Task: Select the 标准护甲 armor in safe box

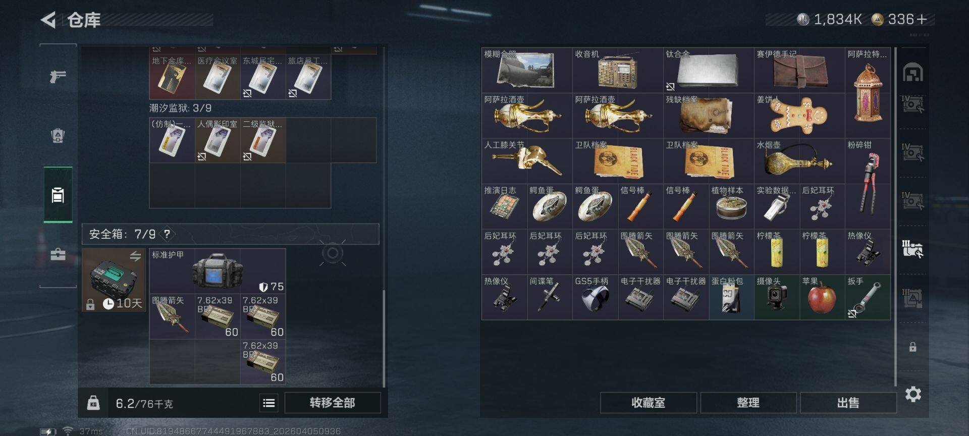Action: click(x=218, y=271)
